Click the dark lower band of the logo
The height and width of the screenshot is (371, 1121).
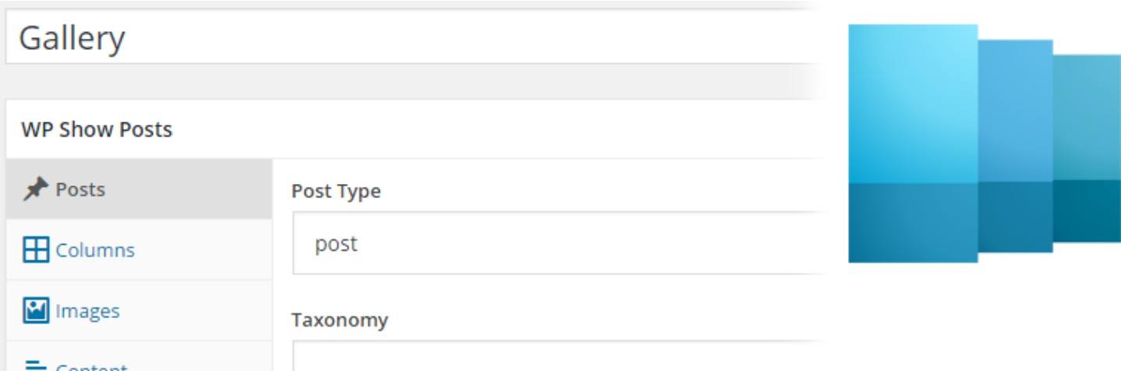pos(912,222)
